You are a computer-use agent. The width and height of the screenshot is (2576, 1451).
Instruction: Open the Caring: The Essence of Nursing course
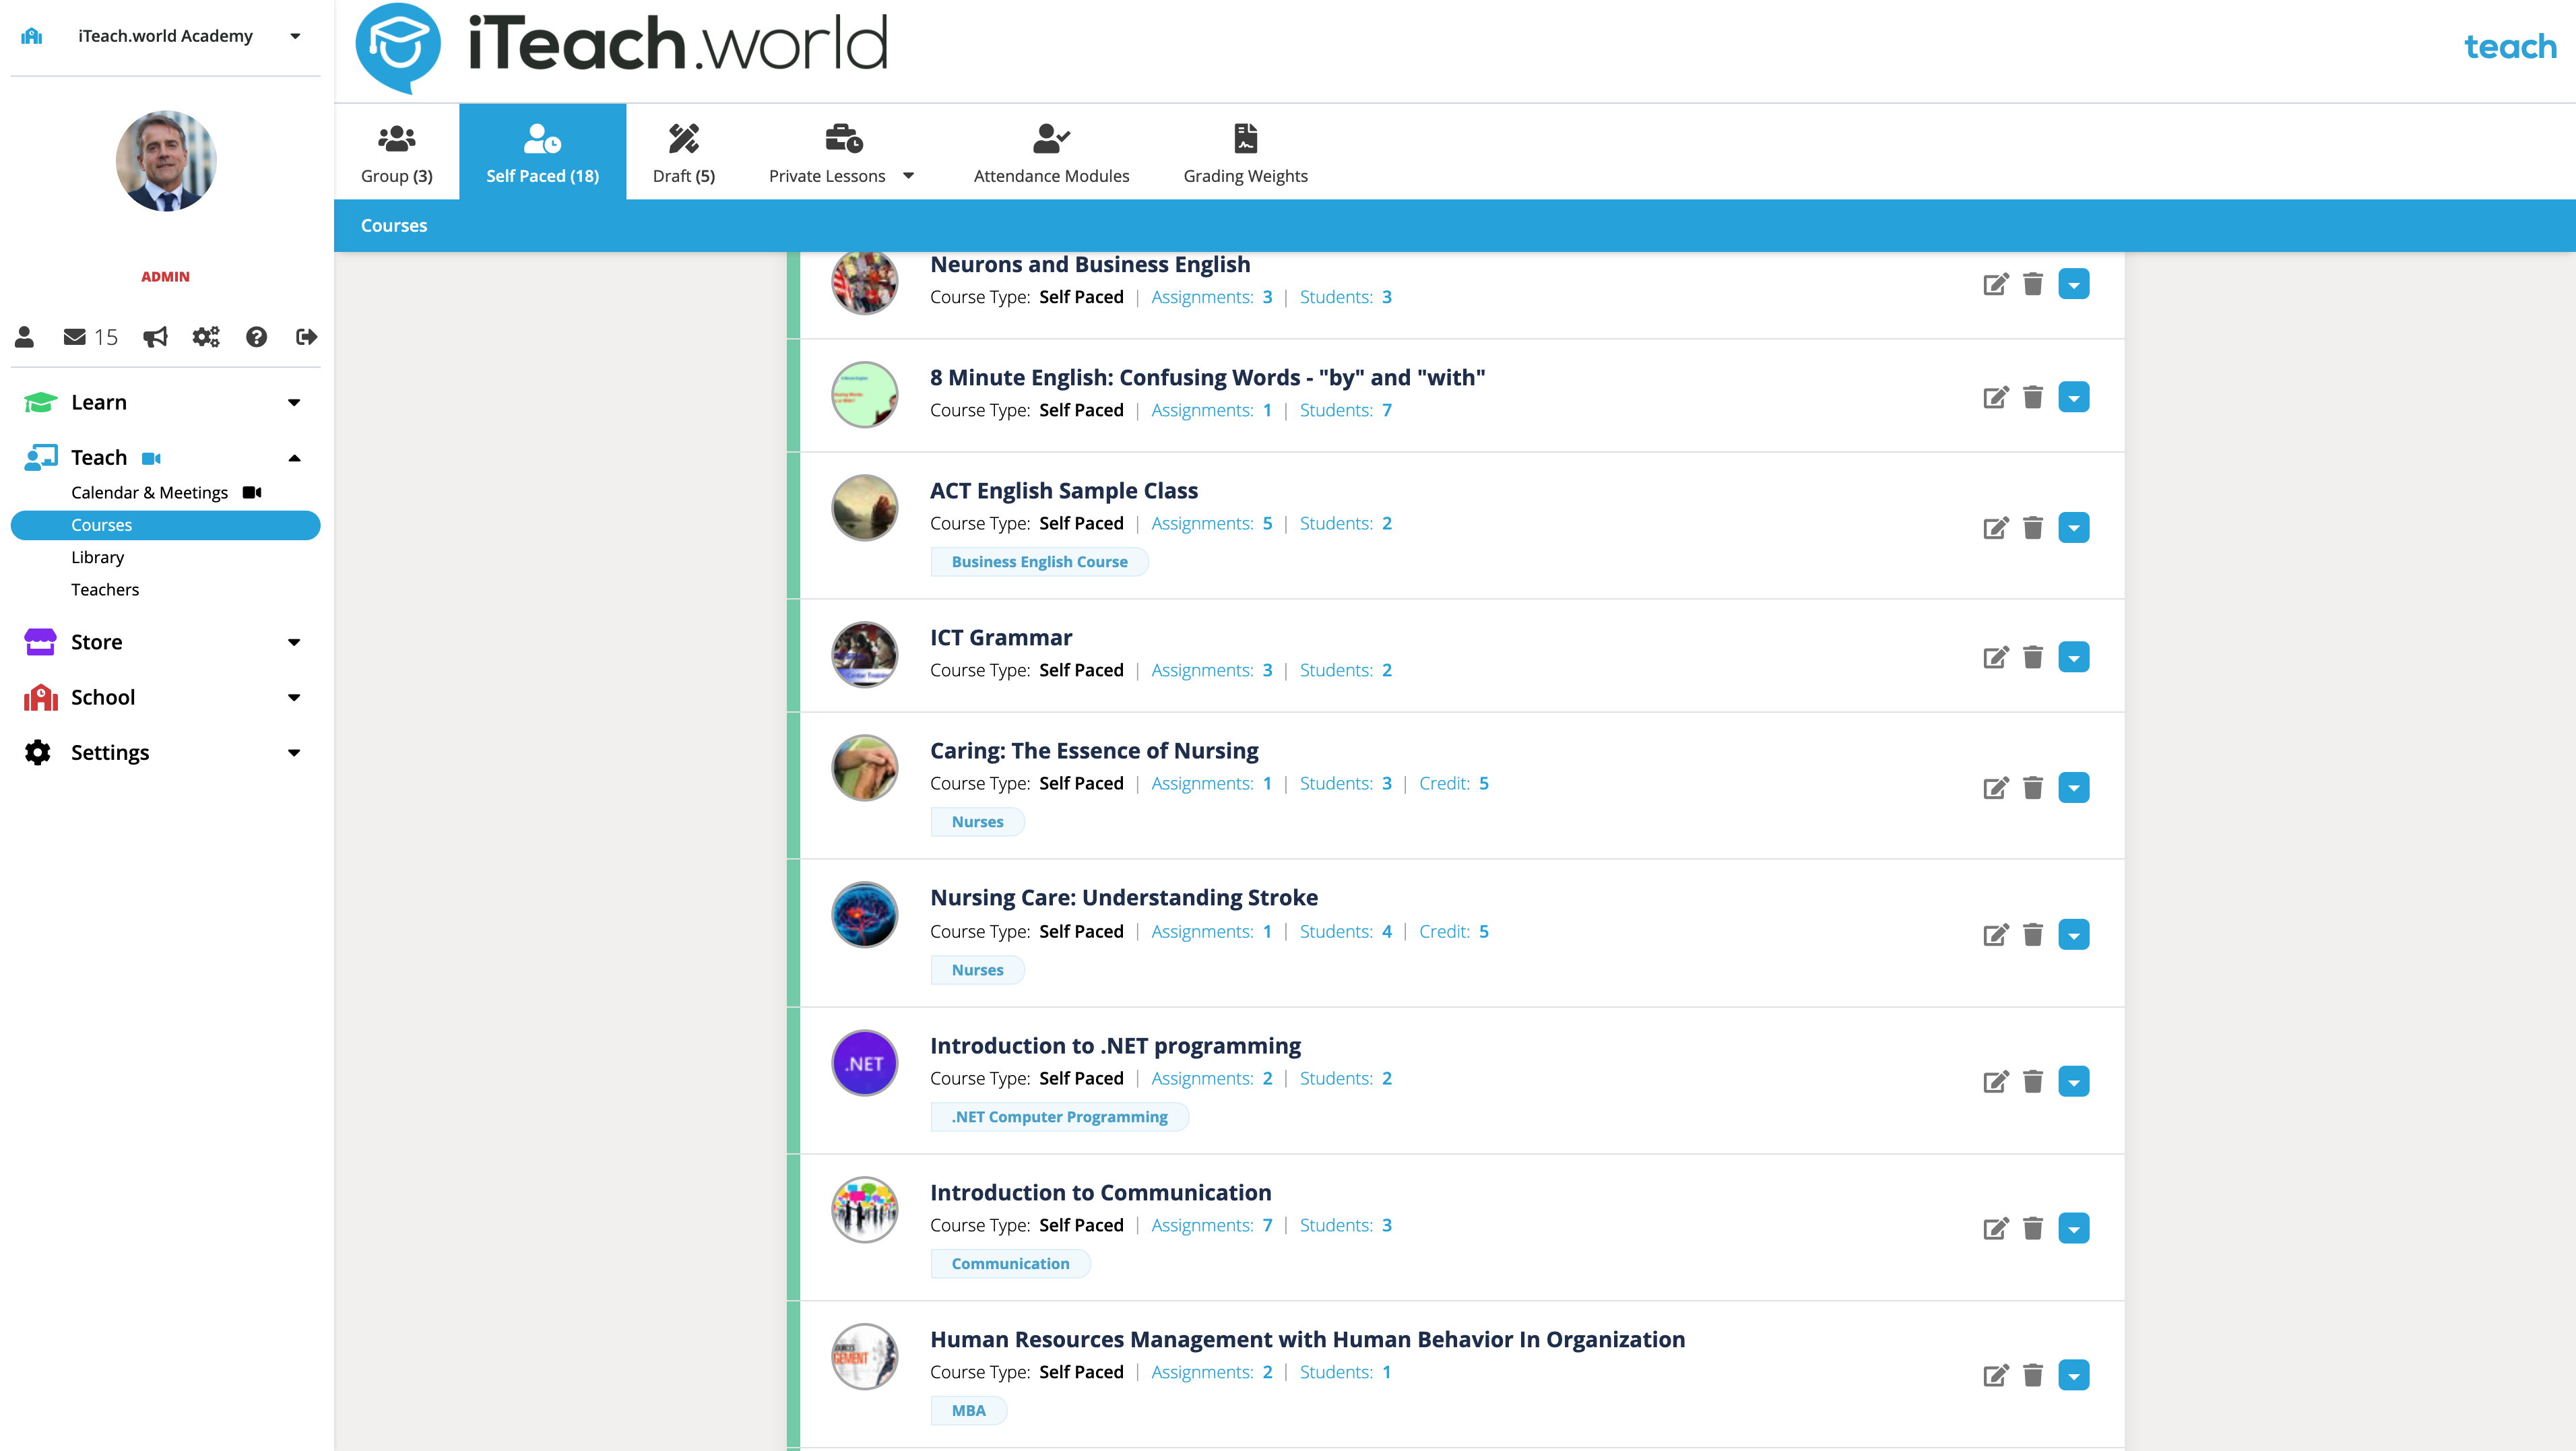click(x=1093, y=750)
